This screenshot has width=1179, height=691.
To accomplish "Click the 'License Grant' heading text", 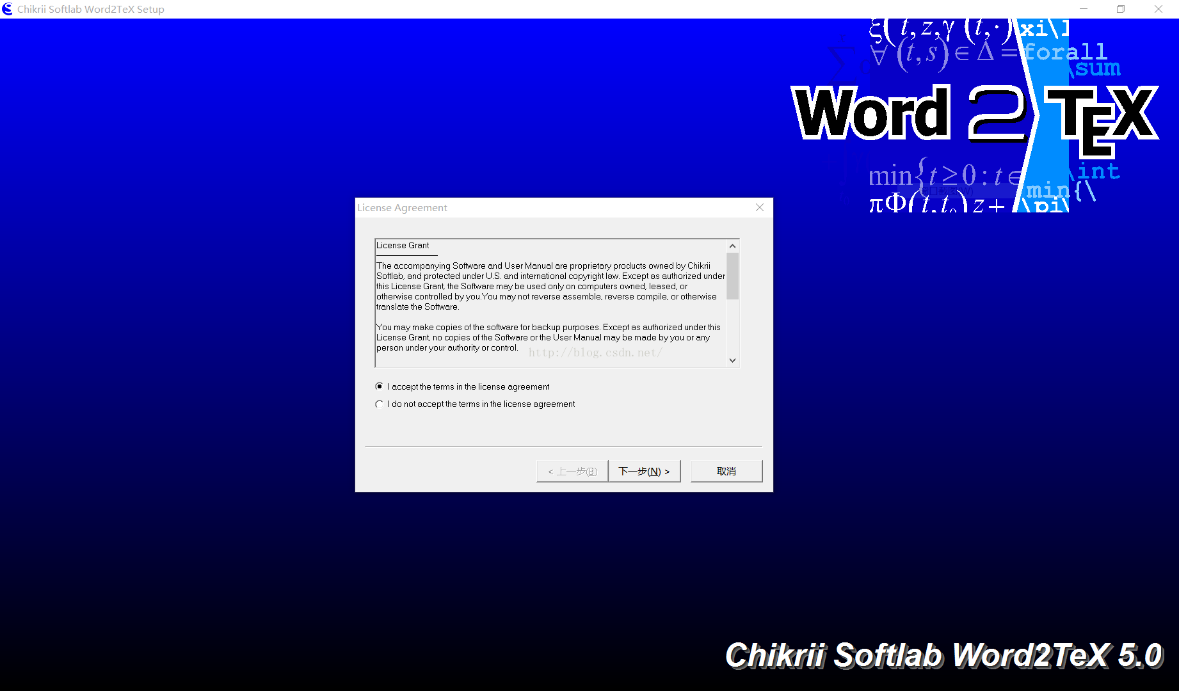I will click(x=403, y=246).
